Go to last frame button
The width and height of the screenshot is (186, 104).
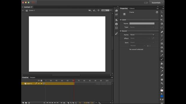[x=58, y=103]
